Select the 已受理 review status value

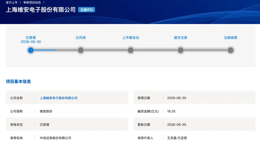[44, 124]
